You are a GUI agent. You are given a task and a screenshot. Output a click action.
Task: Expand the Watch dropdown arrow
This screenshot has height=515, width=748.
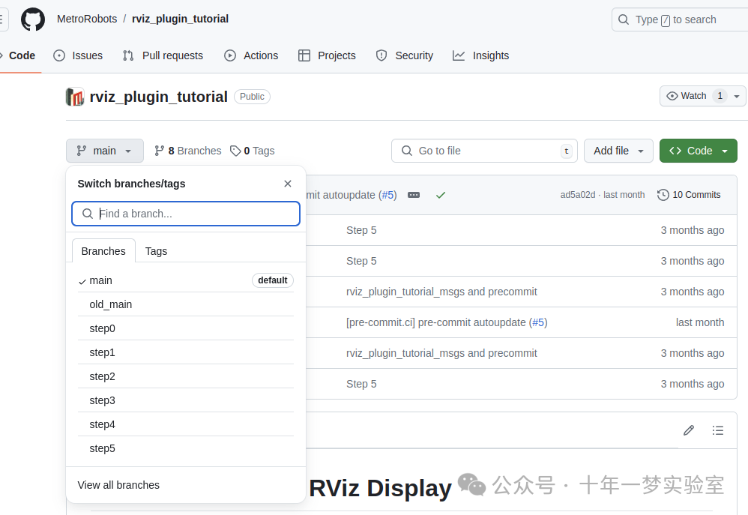tap(737, 97)
